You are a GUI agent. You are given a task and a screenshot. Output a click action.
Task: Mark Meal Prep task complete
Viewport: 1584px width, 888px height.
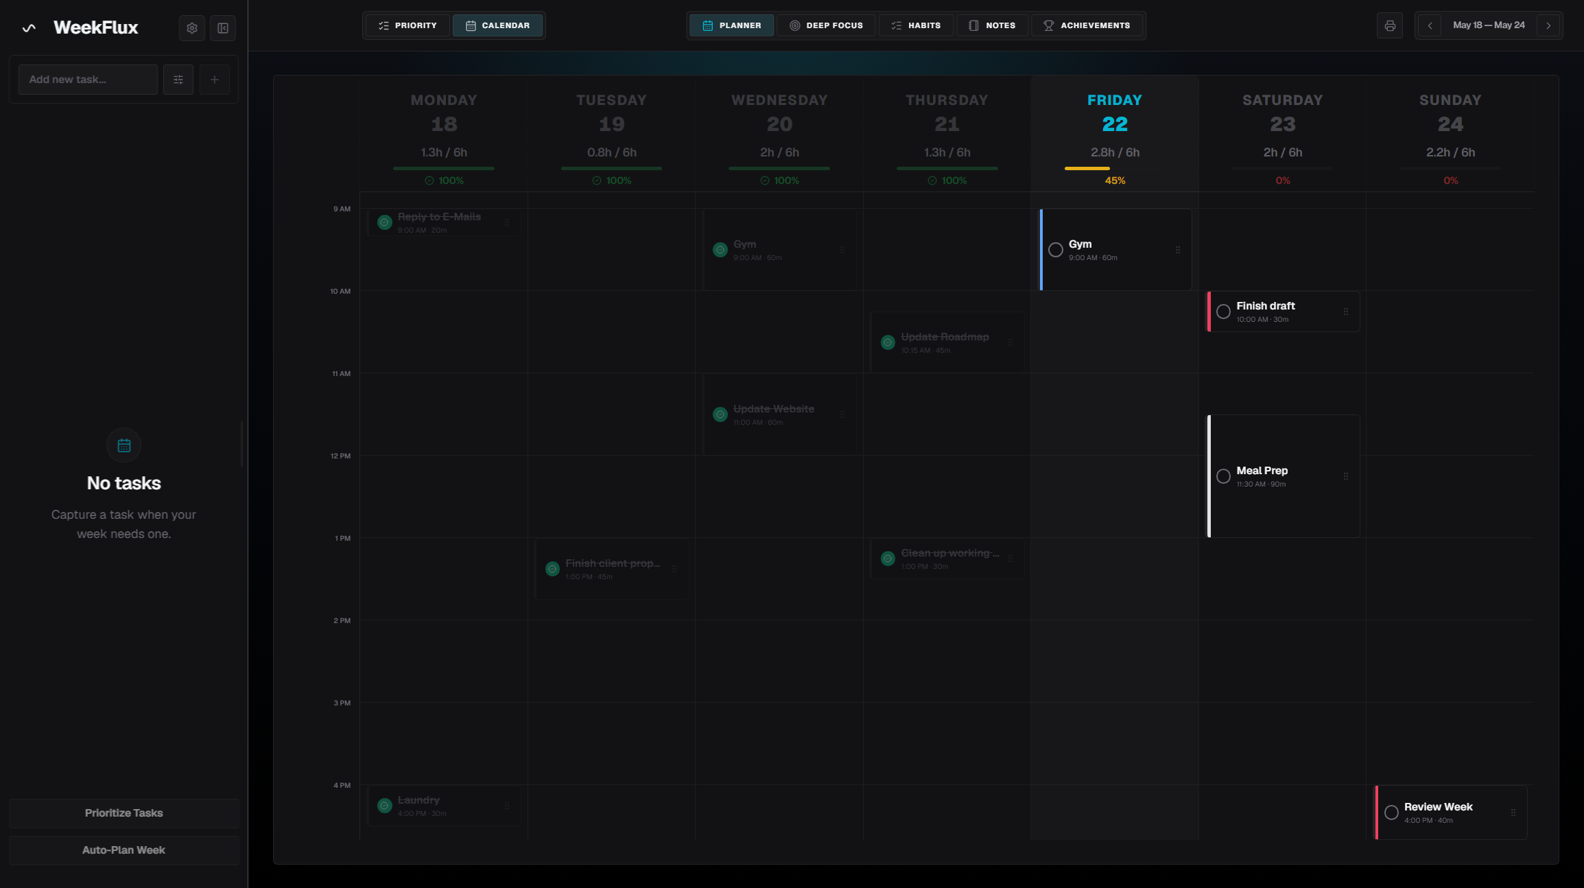pyautogui.click(x=1223, y=476)
